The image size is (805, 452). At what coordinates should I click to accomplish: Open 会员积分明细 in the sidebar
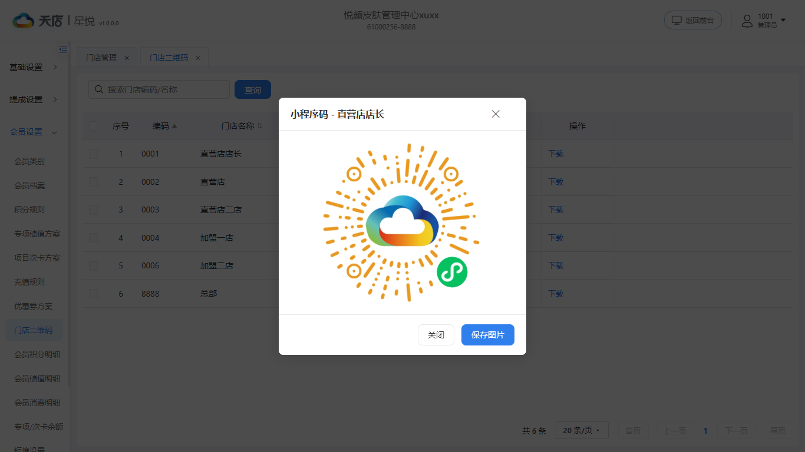37,354
